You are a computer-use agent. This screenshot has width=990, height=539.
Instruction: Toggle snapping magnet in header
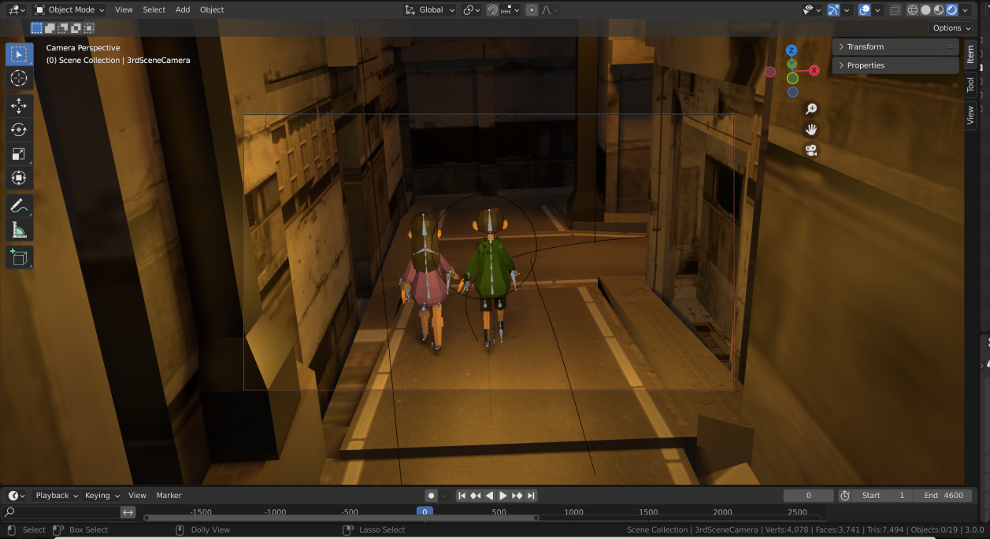[x=492, y=10]
